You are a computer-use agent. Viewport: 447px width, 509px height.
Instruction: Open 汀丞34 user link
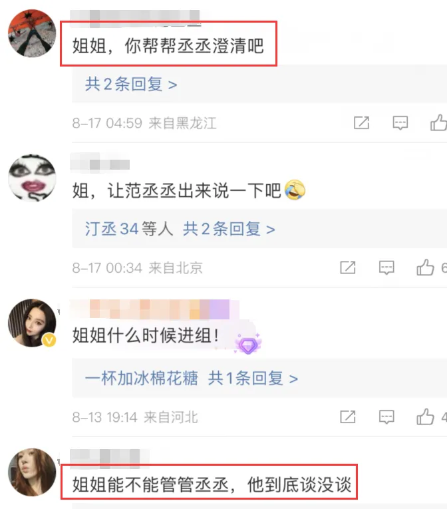pos(112,229)
